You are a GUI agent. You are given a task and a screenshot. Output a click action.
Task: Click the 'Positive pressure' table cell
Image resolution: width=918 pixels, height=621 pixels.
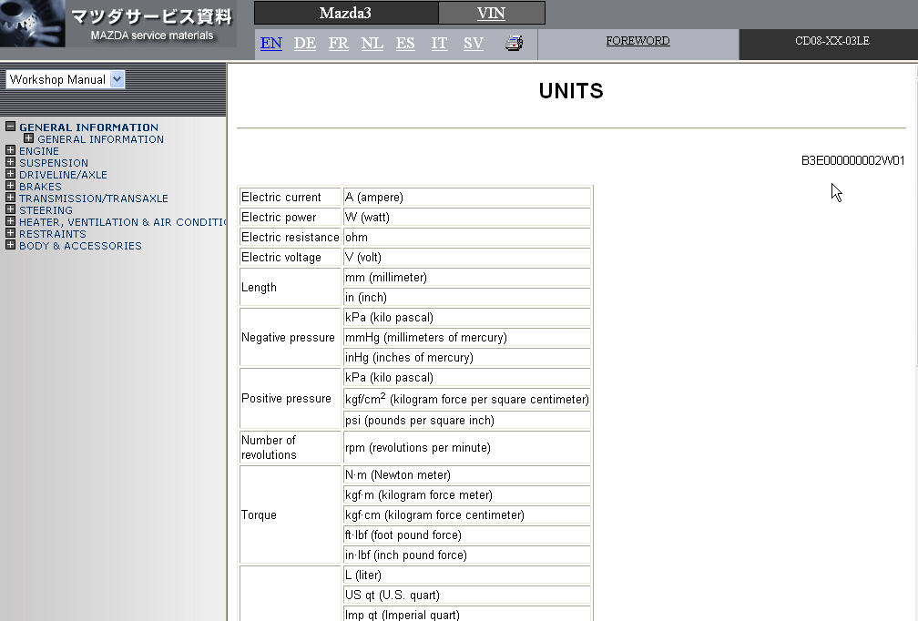[291, 398]
